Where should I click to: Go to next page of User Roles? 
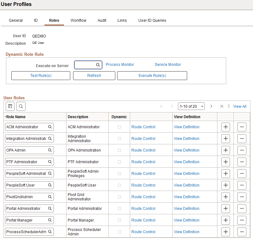211,106
